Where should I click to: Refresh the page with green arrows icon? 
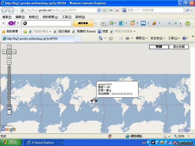pos(111,10)
